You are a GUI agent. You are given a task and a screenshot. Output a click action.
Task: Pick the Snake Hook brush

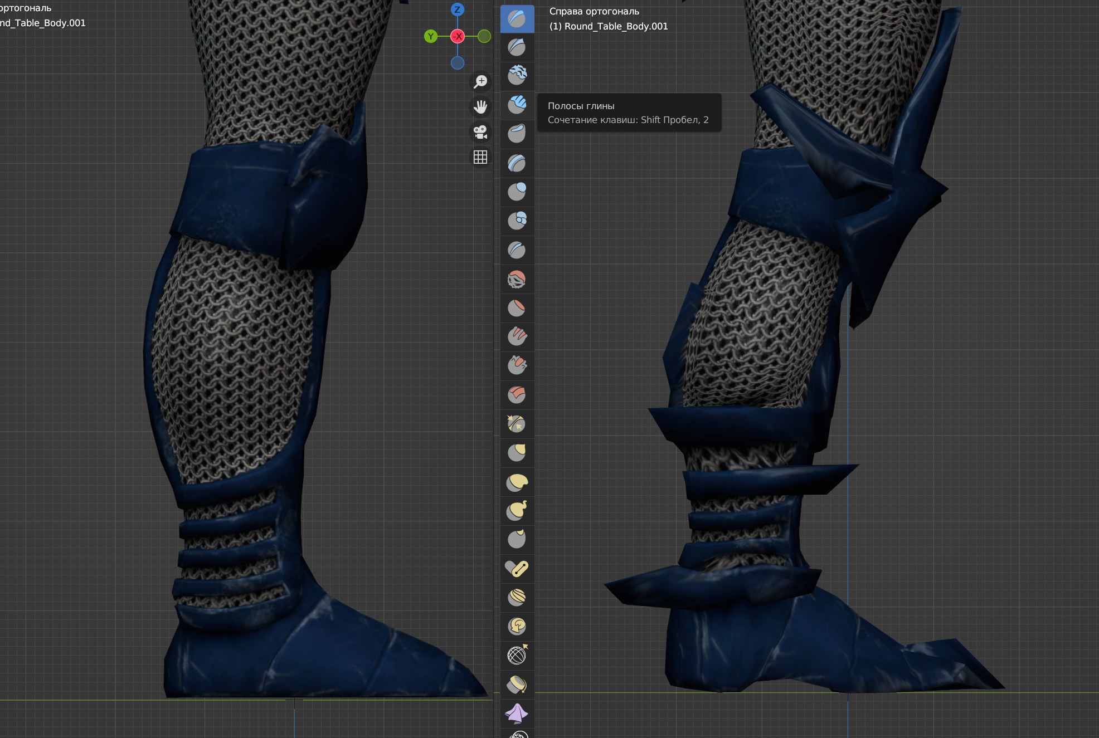point(517,511)
